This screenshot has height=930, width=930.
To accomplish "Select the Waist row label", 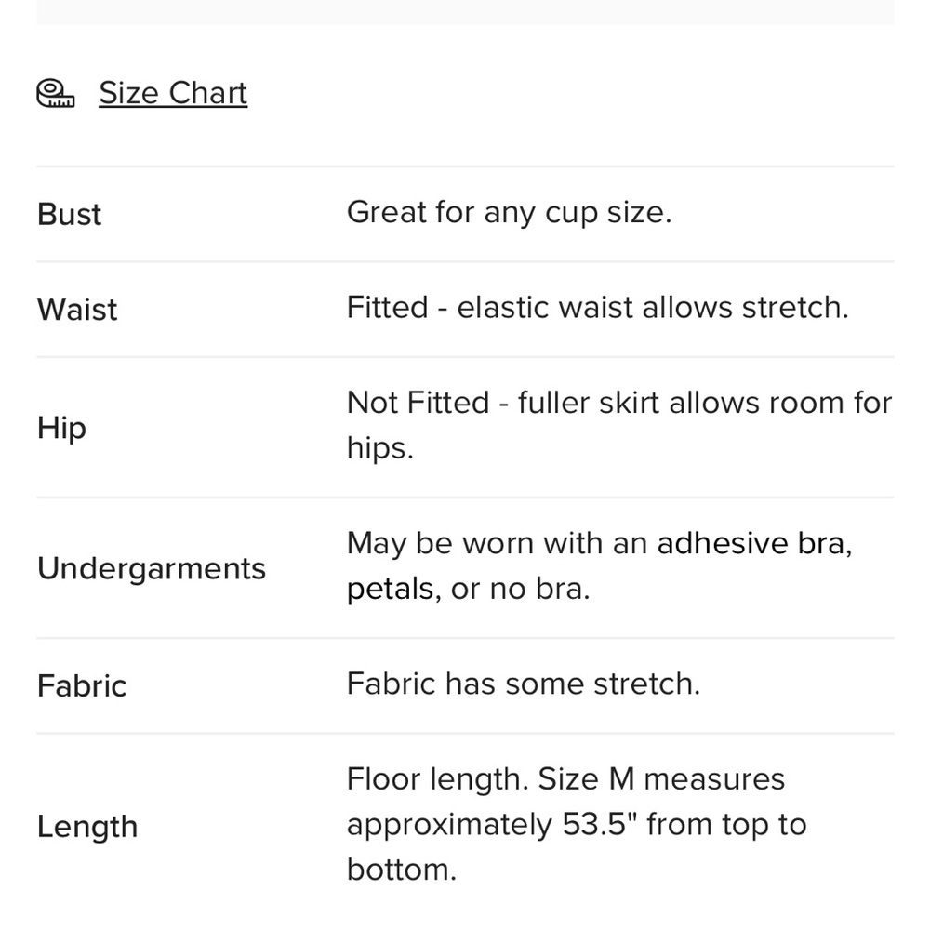I will coord(78,310).
